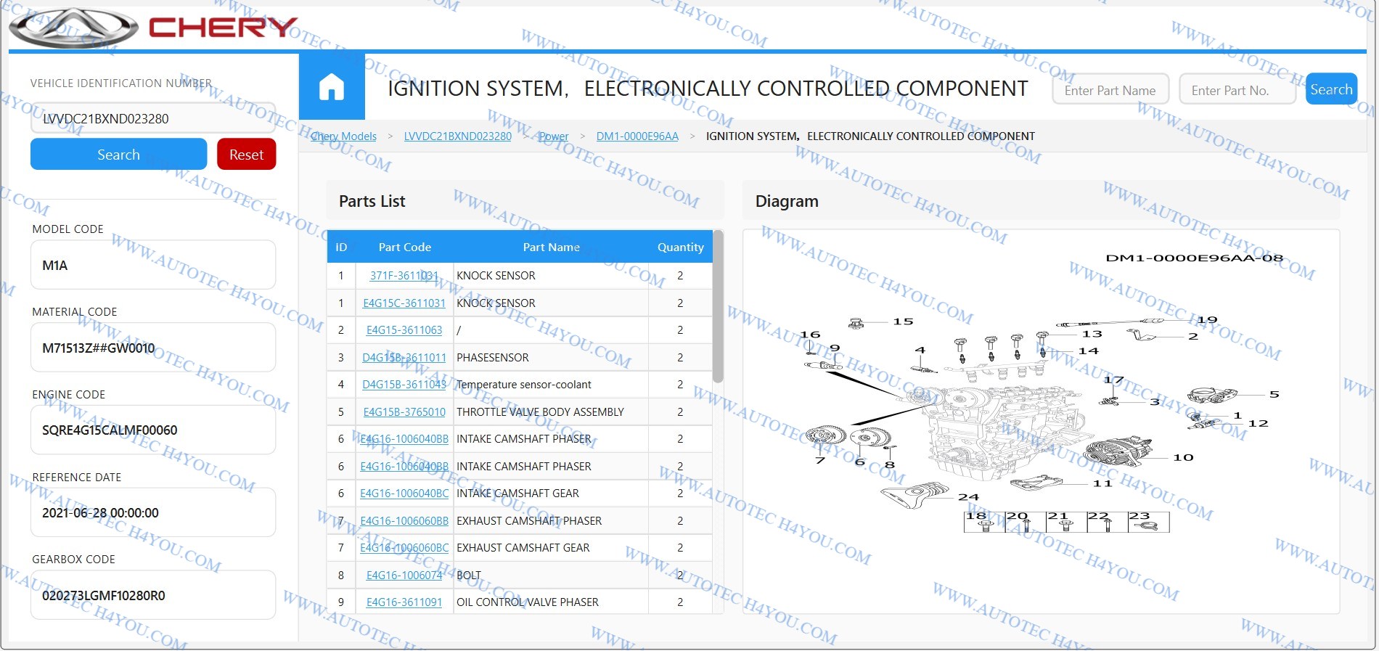
Task: Open the Power breadcrumb link
Action: pos(553,136)
